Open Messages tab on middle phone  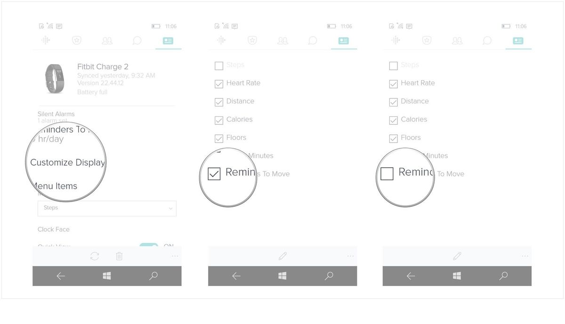313,41
